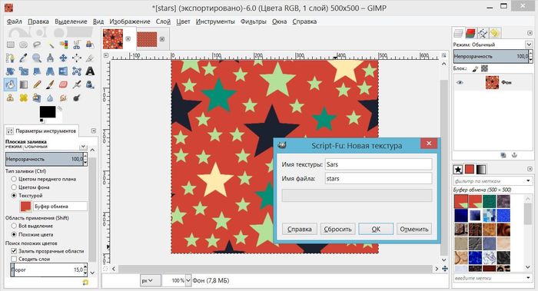Image resolution: width=538 pixels, height=291 pixels.
Task: Expand the px units dropdown
Action: (147, 280)
